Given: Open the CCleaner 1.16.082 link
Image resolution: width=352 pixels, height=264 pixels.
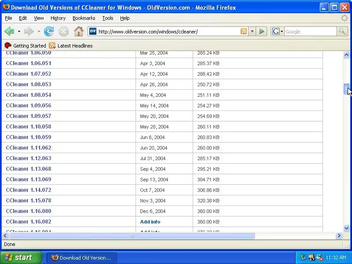Looking at the screenshot, I should (29, 222).
